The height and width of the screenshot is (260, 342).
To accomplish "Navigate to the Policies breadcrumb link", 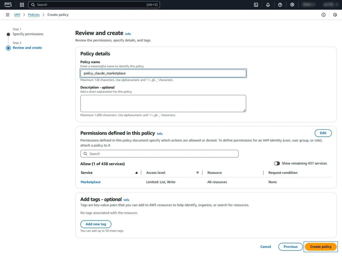I will click(33, 15).
